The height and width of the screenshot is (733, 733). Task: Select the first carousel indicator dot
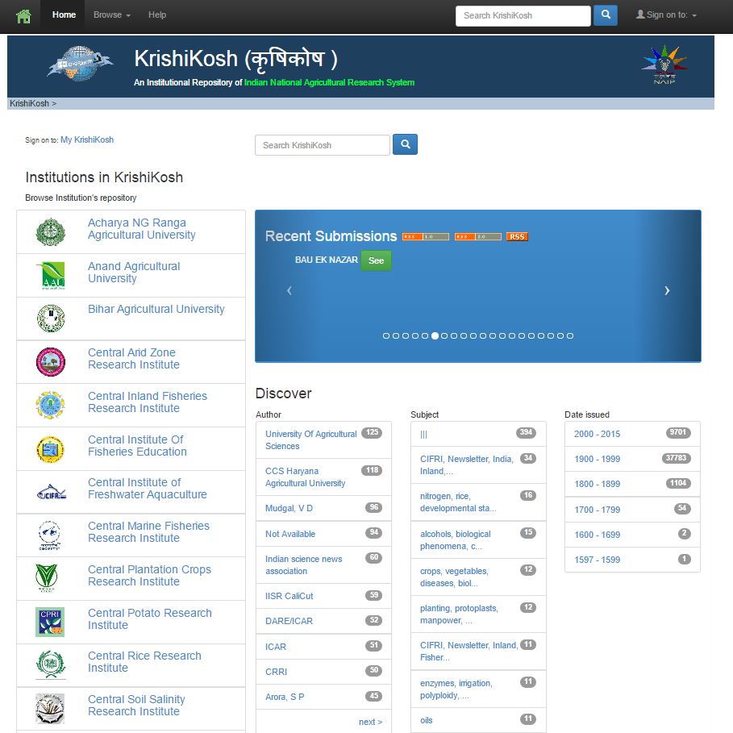pos(386,335)
